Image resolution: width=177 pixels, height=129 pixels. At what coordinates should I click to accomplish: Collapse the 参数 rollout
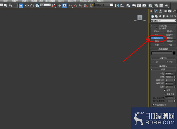(x=163, y=69)
